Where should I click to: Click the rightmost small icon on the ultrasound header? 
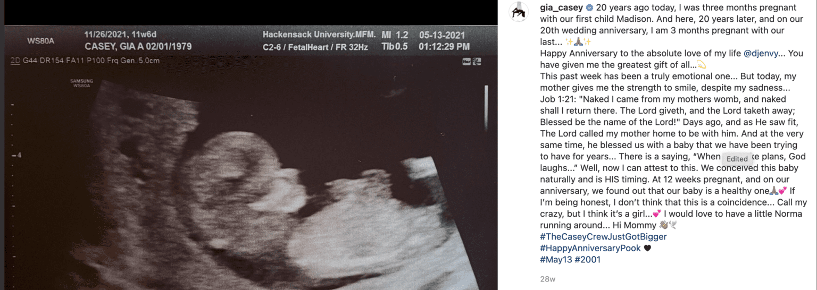[477, 62]
